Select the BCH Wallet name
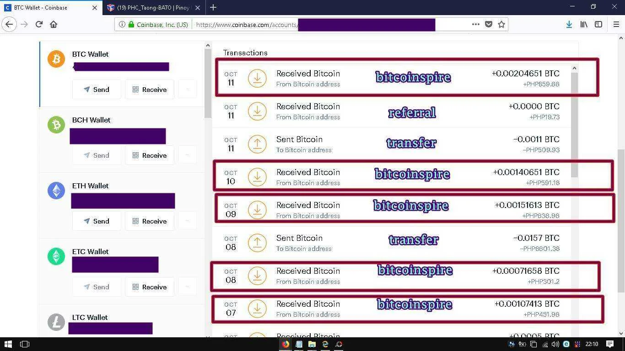This screenshot has height=351, width=625. tap(91, 120)
